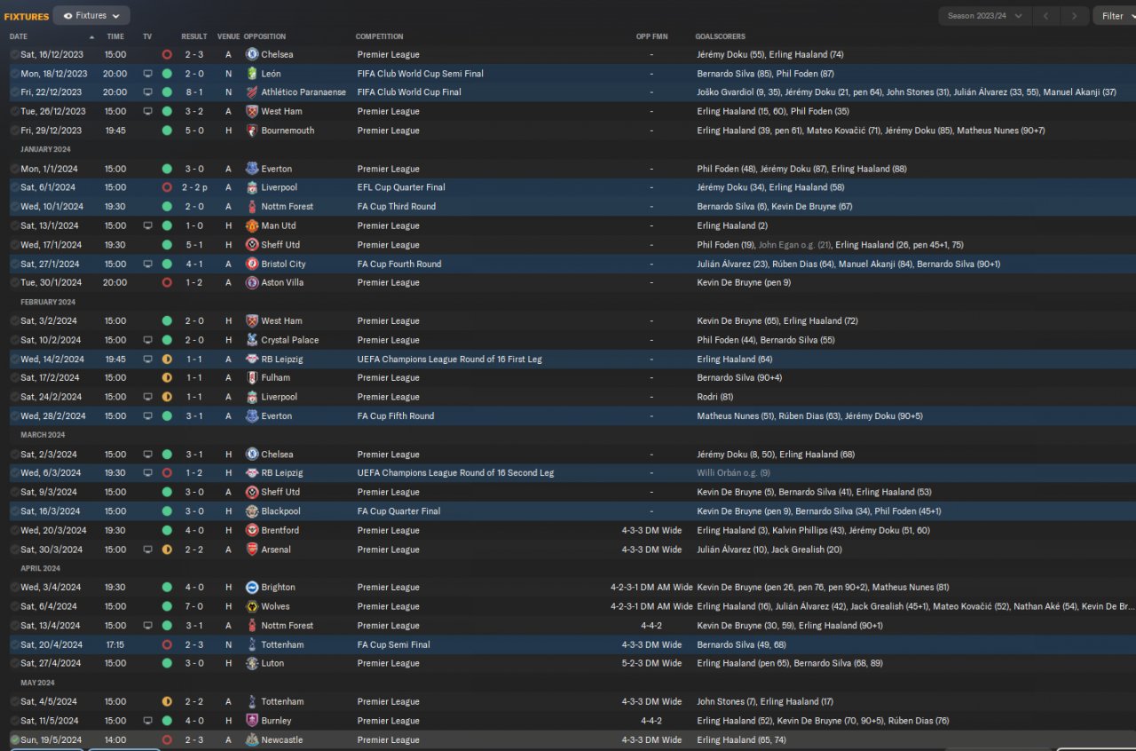This screenshot has height=751, width=1136.
Task: Click the Sat, 20/4/2024 date cell
Action: coord(51,644)
